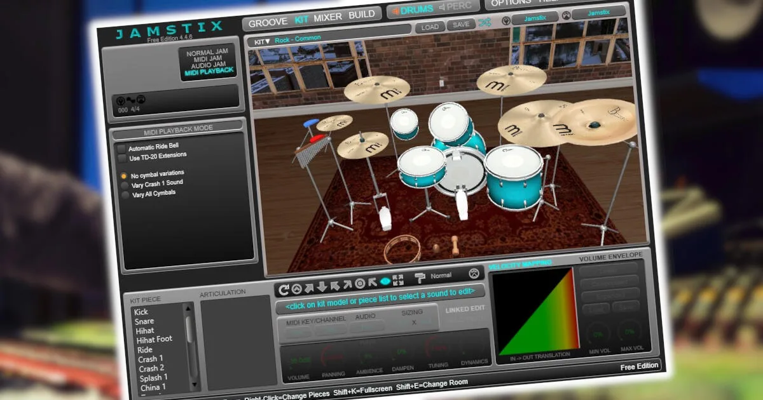Select Ride in kit piece list

point(145,350)
